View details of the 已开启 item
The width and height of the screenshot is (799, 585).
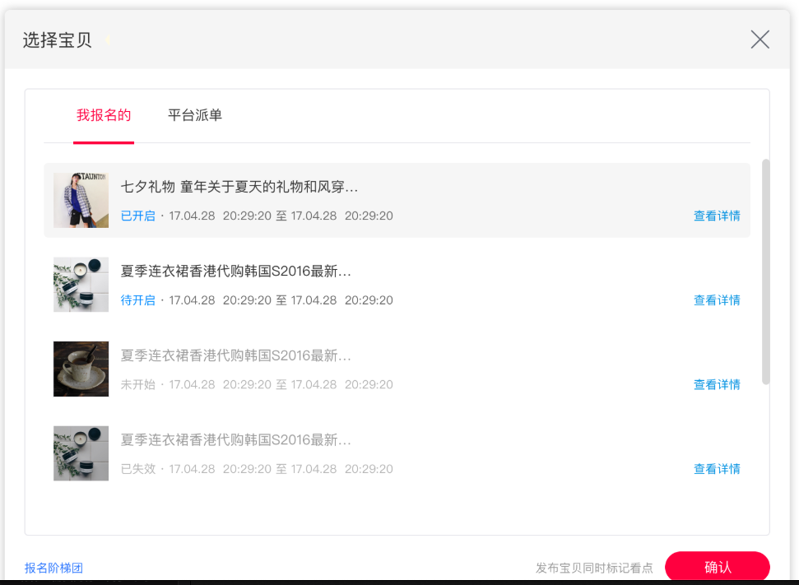[x=717, y=216]
